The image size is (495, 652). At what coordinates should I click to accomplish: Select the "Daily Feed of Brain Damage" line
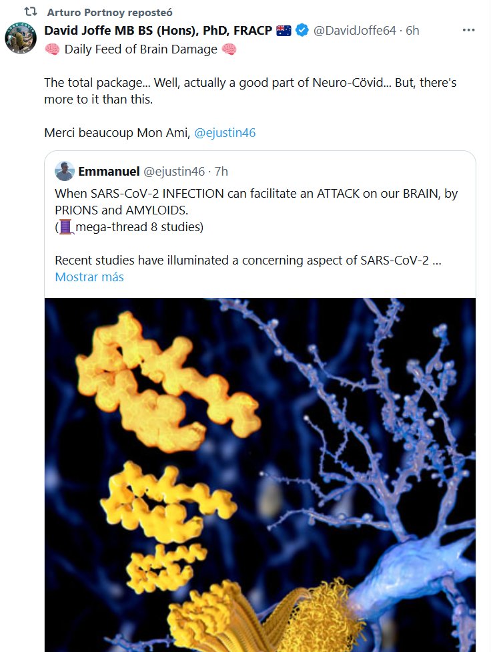140,49
